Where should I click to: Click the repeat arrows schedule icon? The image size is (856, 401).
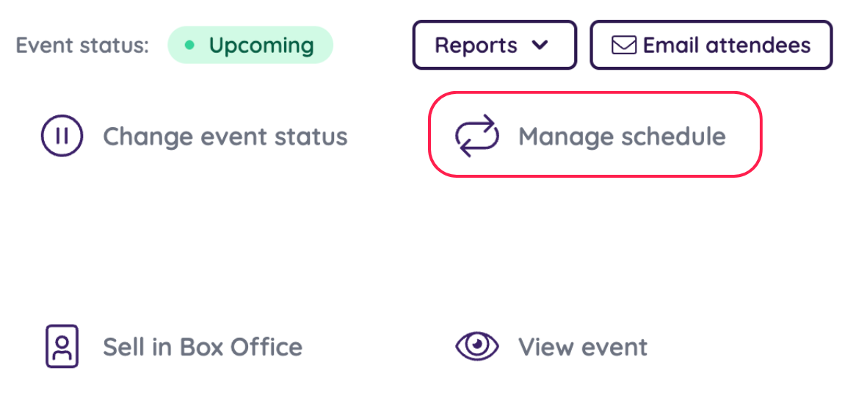tap(477, 137)
